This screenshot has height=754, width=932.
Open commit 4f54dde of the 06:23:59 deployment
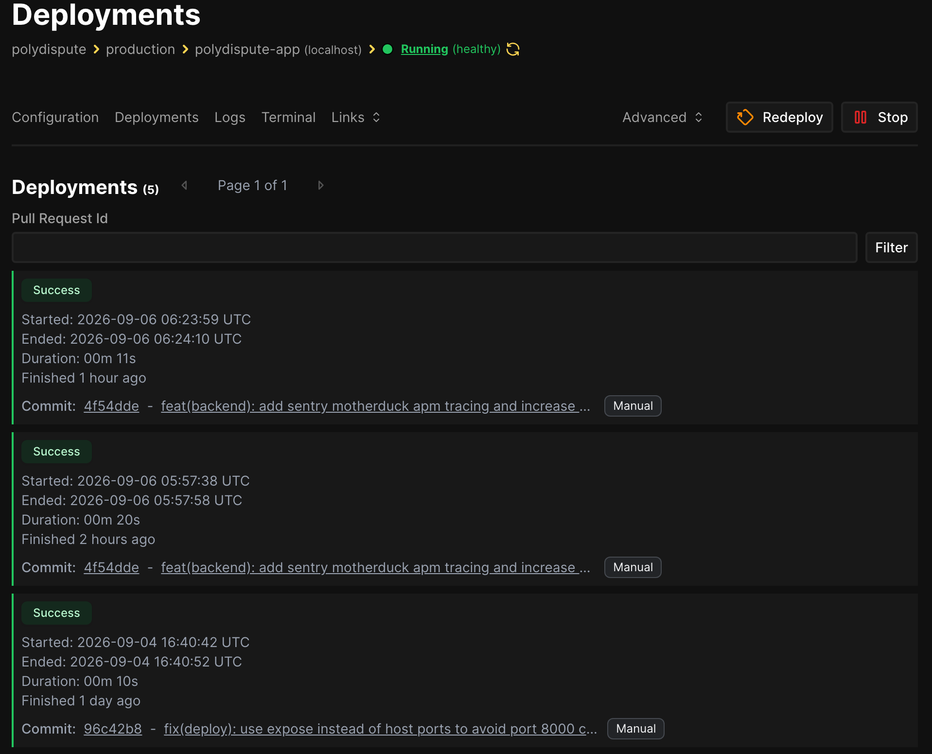[x=111, y=406]
